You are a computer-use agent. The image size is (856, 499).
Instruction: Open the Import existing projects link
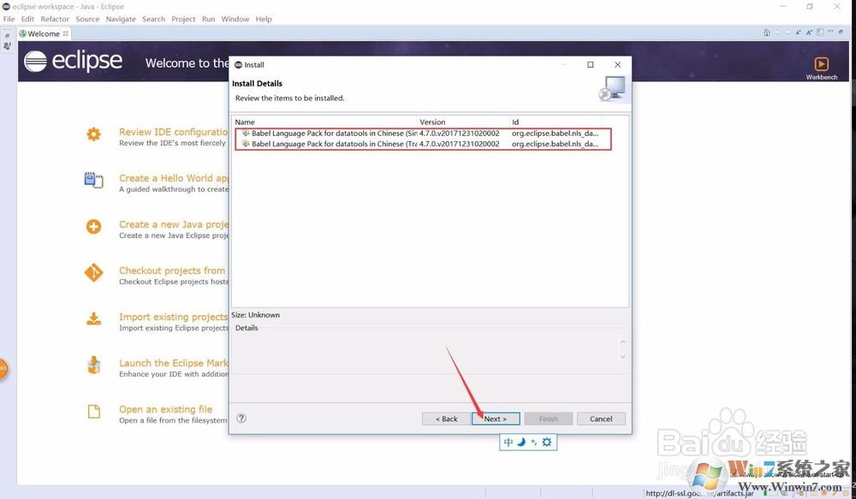click(173, 317)
